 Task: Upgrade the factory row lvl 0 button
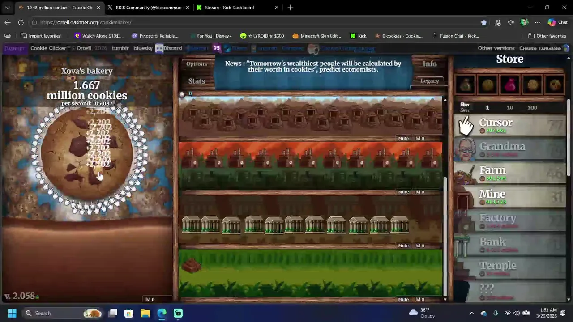pyautogui.click(x=419, y=192)
